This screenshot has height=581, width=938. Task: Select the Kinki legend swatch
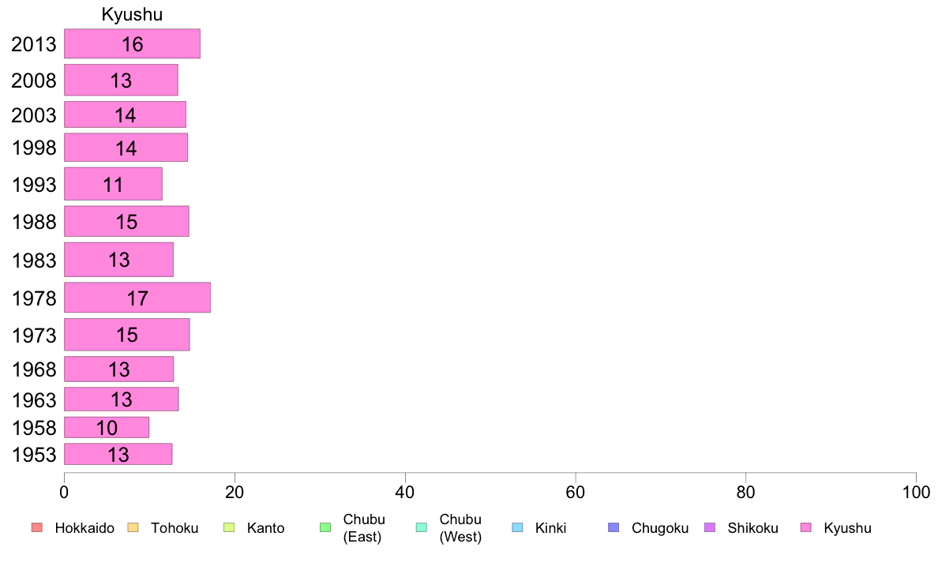[x=517, y=527]
